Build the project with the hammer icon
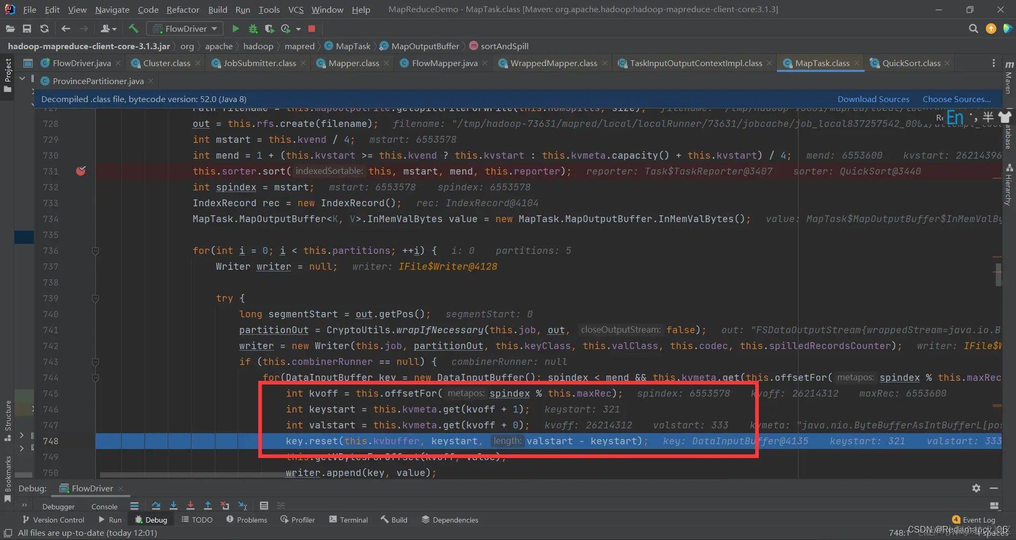This screenshot has height=540, width=1016. pyautogui.click(x=133, y=29)
